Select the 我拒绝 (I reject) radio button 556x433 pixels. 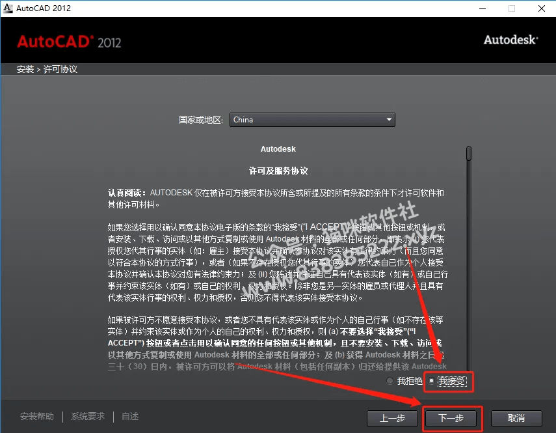pos(390,381)
